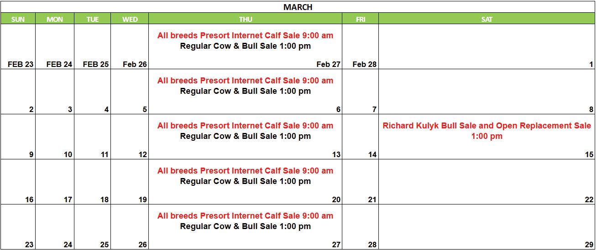The width and height of the screenshot is (597, 250).
Task: Select the SUN column header
Action: point(18,19)
